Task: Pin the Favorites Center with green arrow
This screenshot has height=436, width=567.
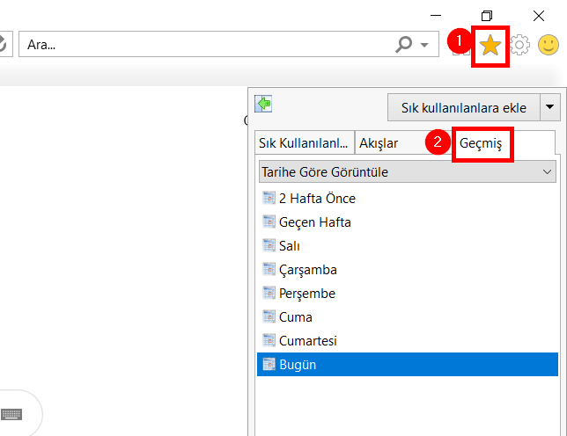Action: coord(263,104)
